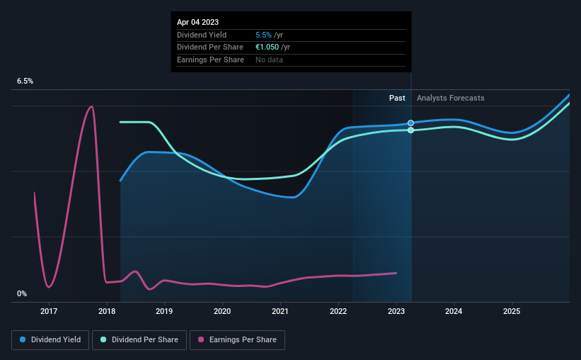Screen dimensions: 581x360
Task: Click the teal Dividend Per Share legend dot
Action: pyautogui.click(x=103, y=339)
